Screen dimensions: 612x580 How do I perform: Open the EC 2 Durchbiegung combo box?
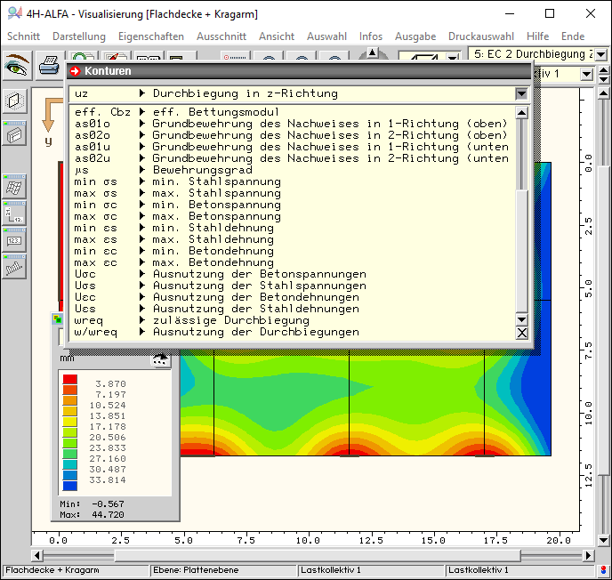[x=534, y=54]
